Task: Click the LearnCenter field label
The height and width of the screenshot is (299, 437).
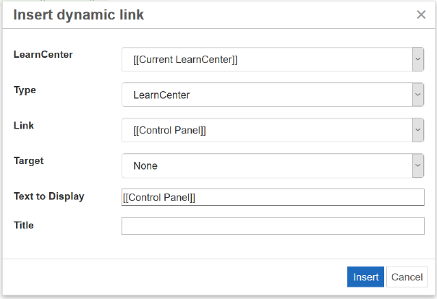Action: (43, 54)
